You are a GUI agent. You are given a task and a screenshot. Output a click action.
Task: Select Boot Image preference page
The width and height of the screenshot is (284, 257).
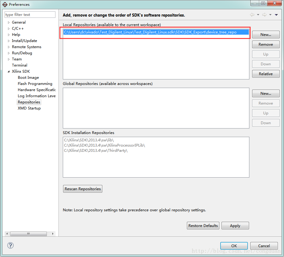point(28,78)
